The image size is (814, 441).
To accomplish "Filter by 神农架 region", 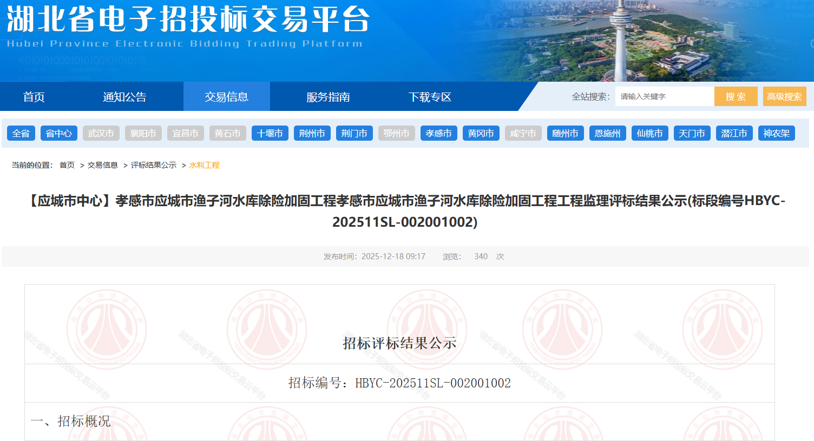I will tap(777, 133).
